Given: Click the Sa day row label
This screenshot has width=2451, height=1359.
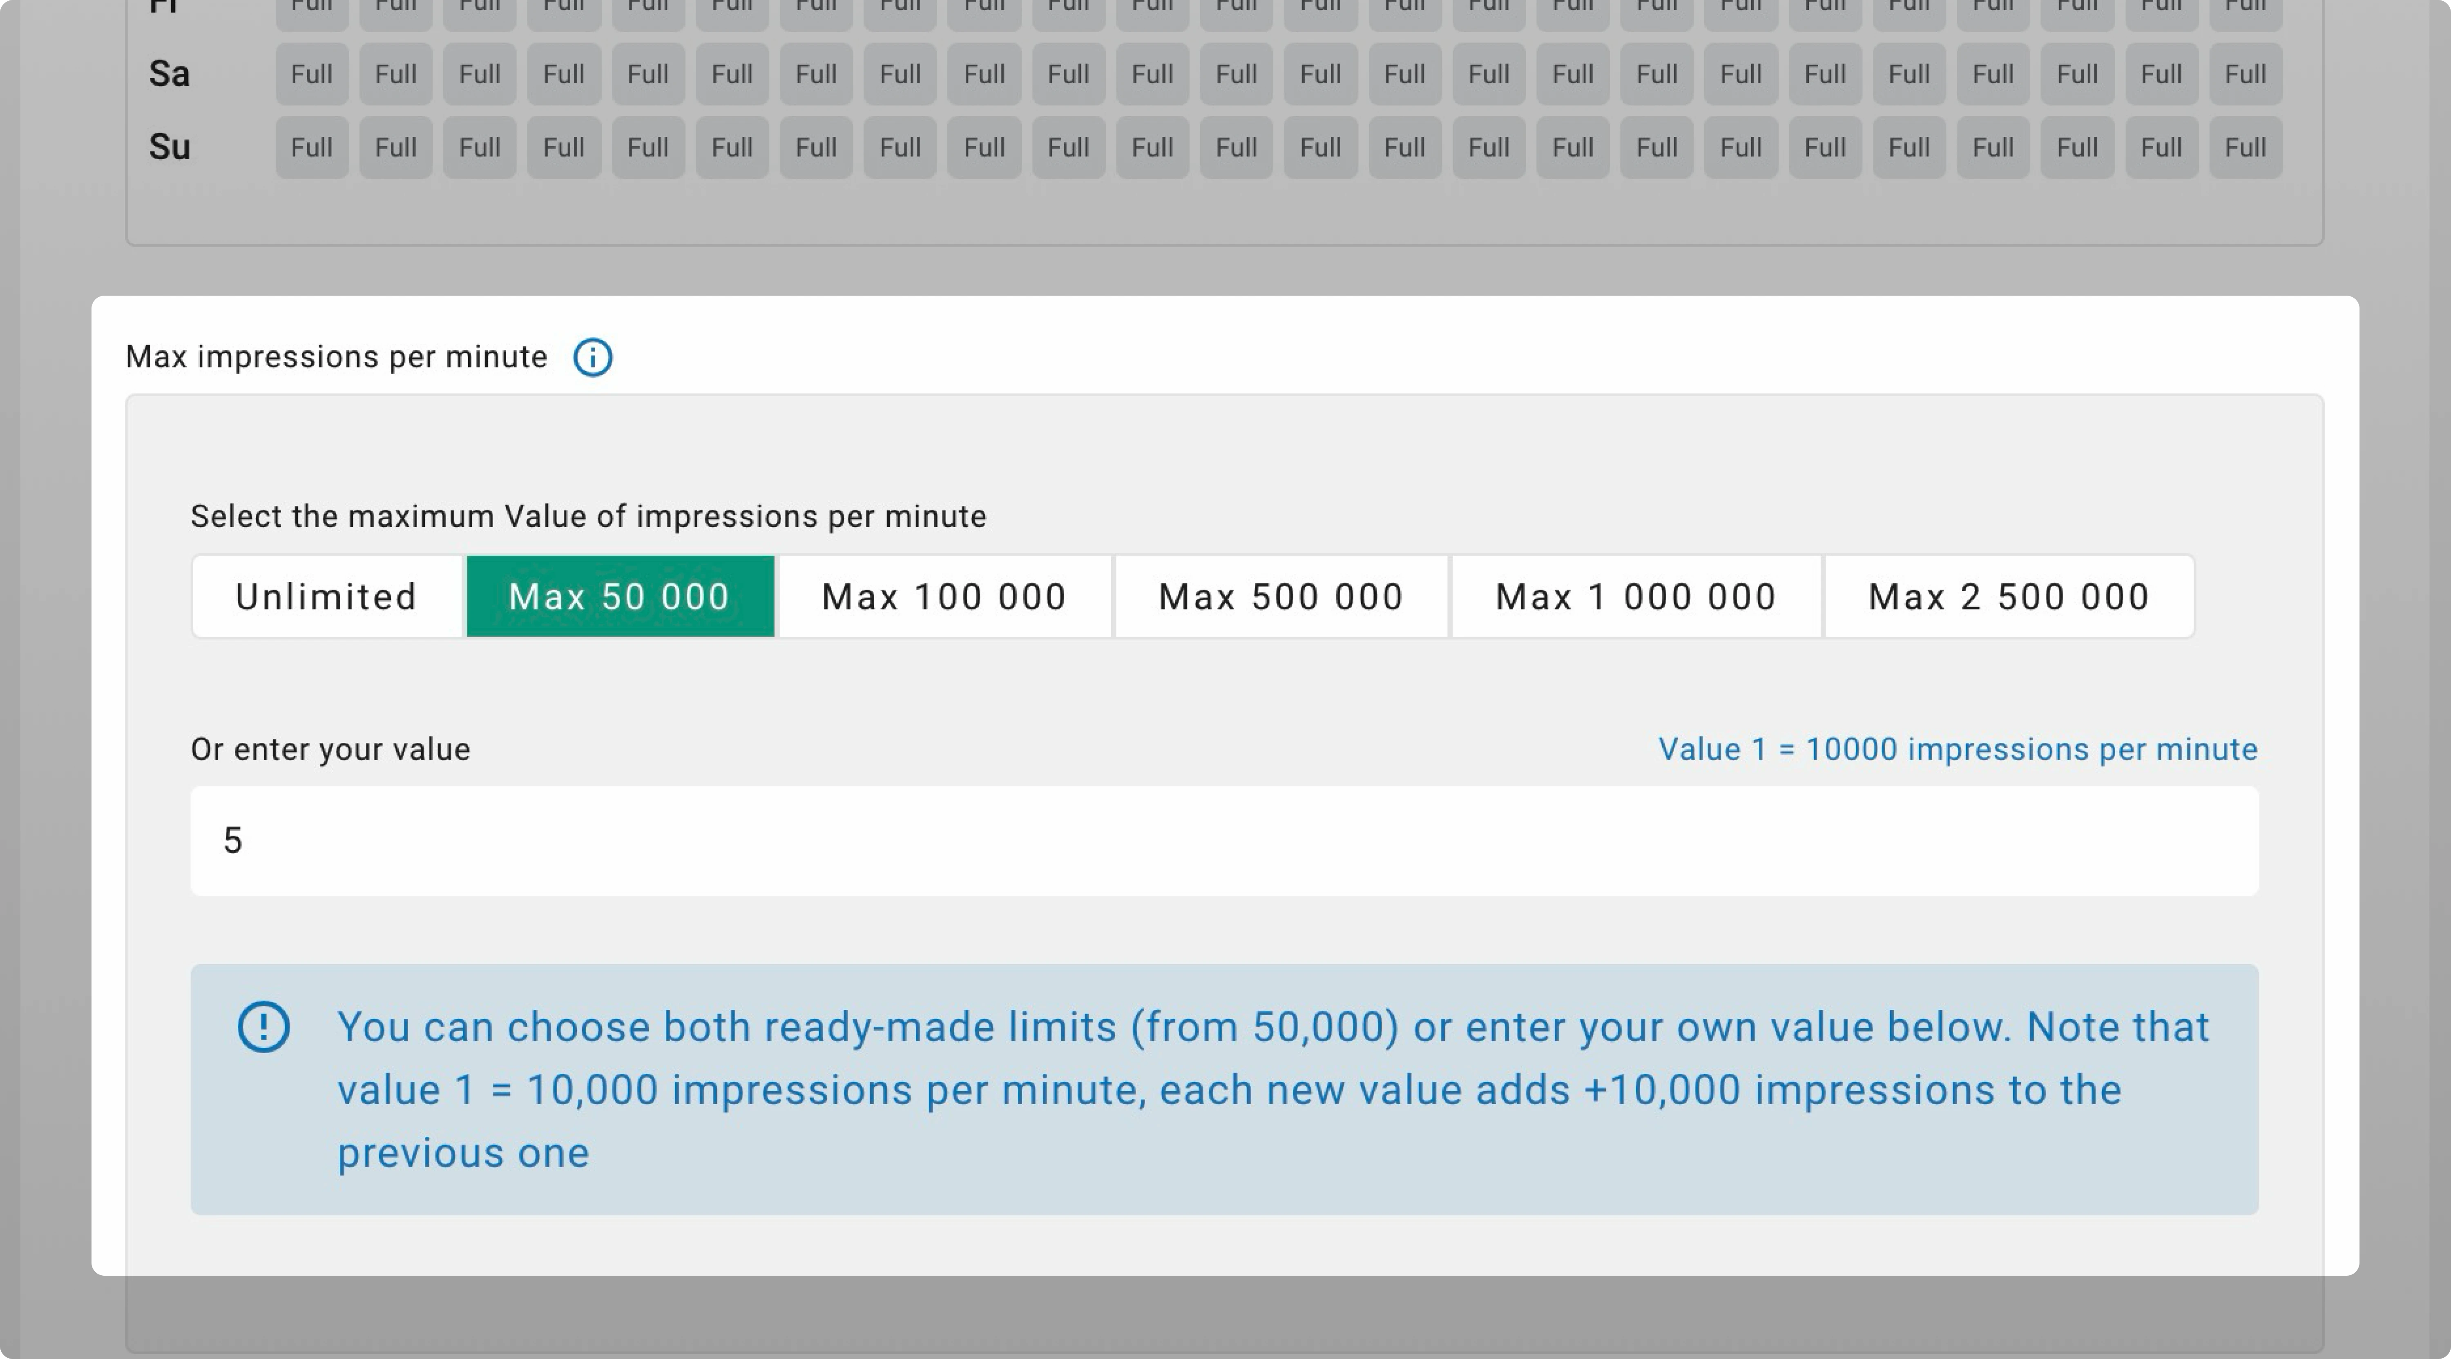Looking at the screenshot, I should click(170, 74).
